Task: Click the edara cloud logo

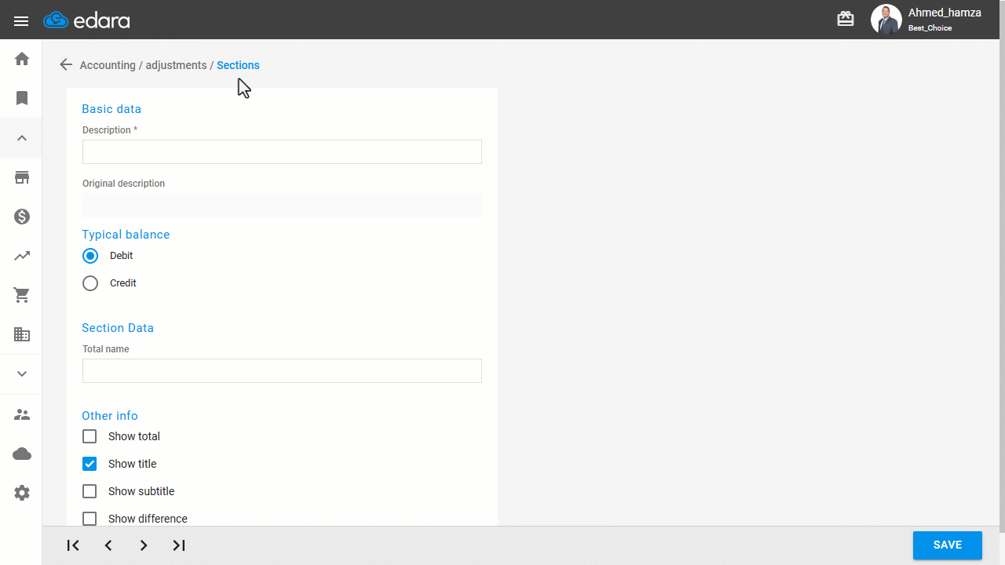Action: click(87, 20)
